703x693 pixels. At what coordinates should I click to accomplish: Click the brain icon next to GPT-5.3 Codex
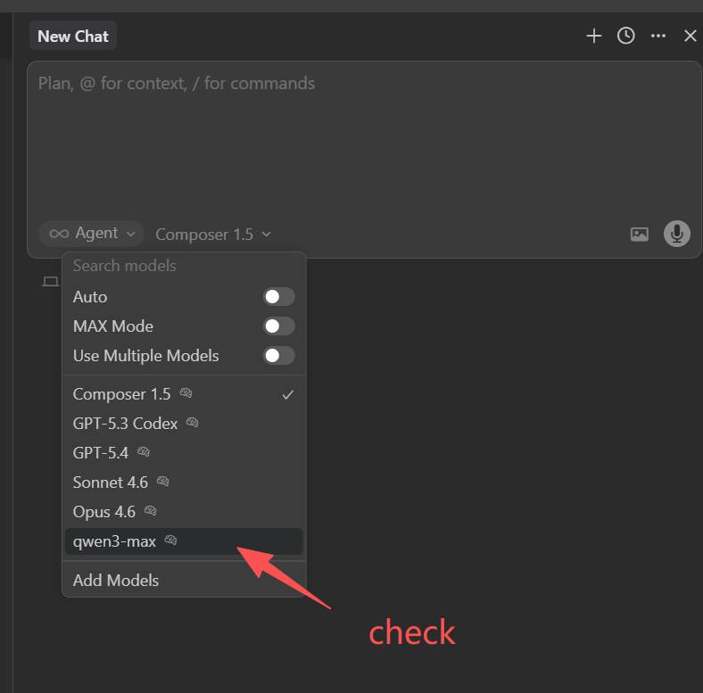tap(193, 422)
